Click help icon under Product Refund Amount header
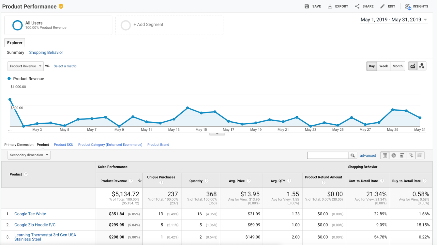Viewport: 437px width, 245px height. tap(324, 183)
